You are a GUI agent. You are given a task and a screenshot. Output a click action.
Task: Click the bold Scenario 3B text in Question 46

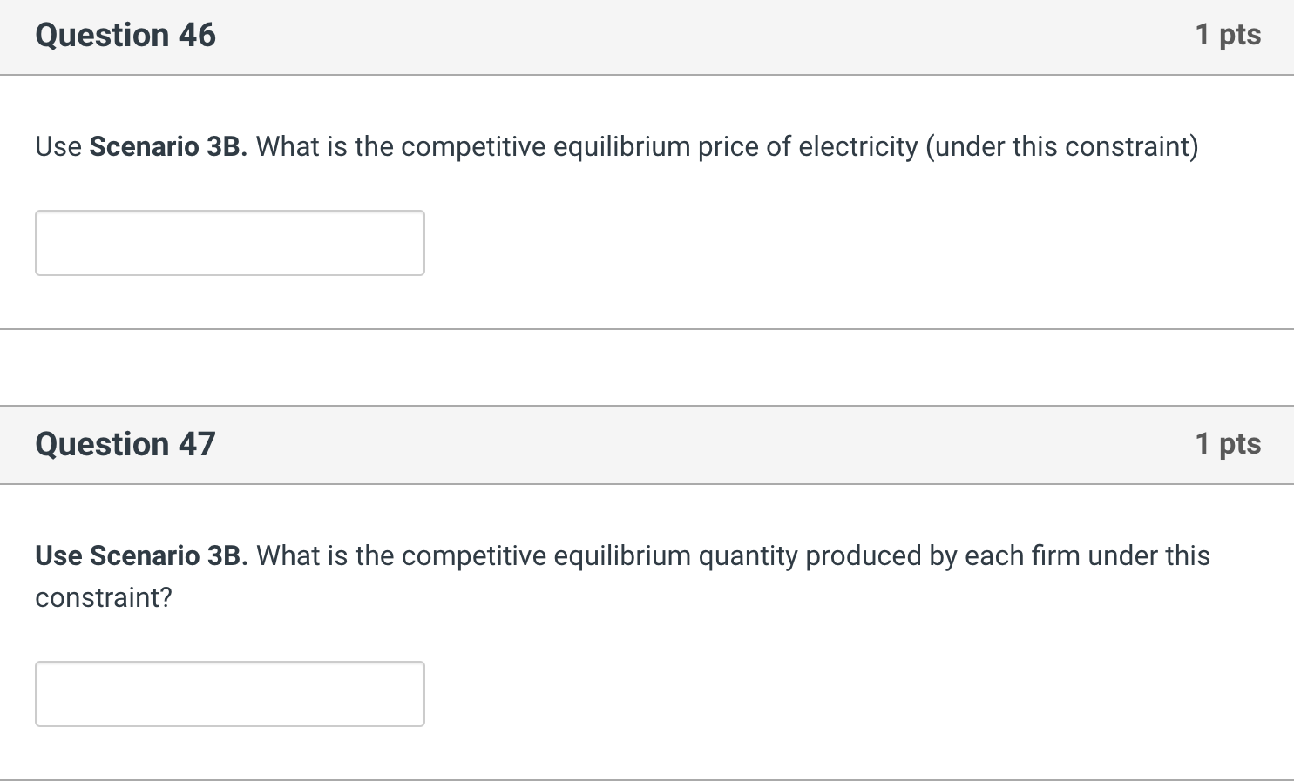pyautogui.click(x=168, y=146)
